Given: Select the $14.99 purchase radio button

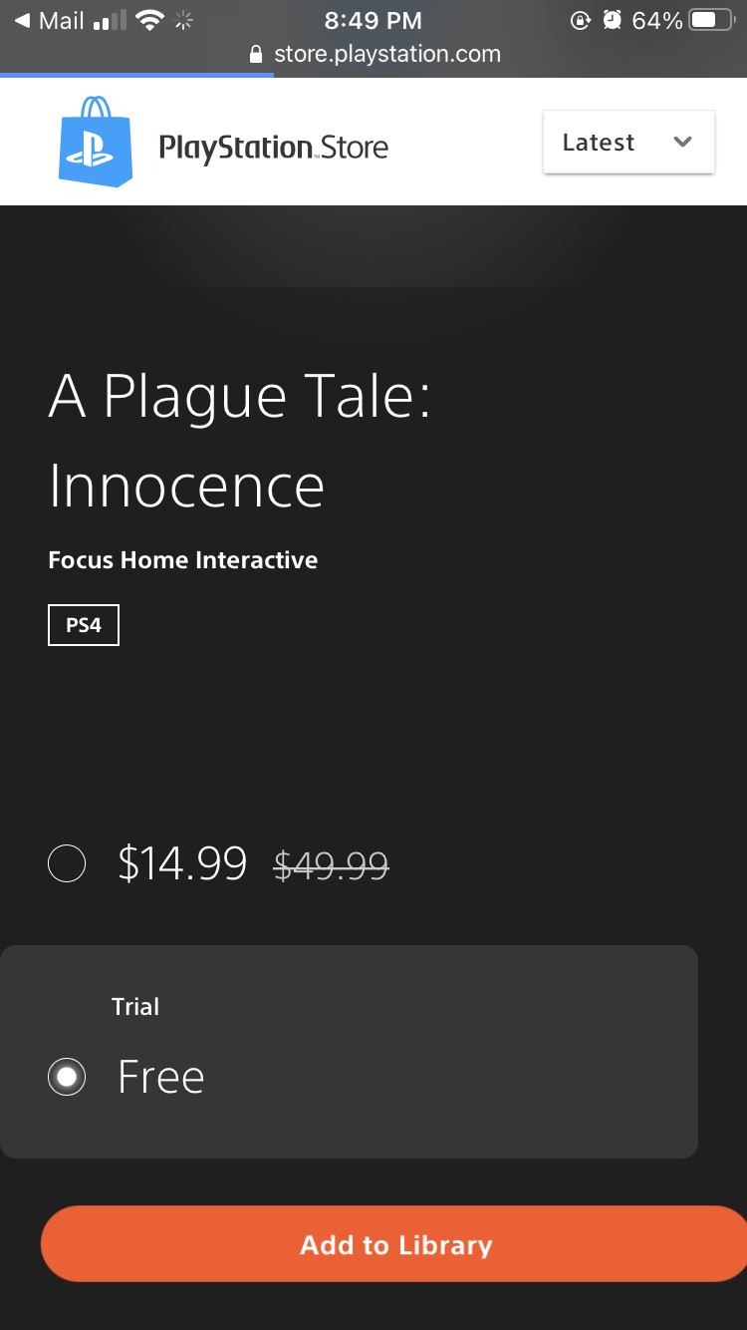Looking at the screenshot, I should point(67,863).
